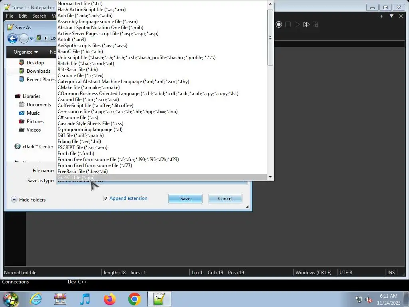Open the Organize dropdown
This screenshot has height=307, width=409.
pos(26,52)
